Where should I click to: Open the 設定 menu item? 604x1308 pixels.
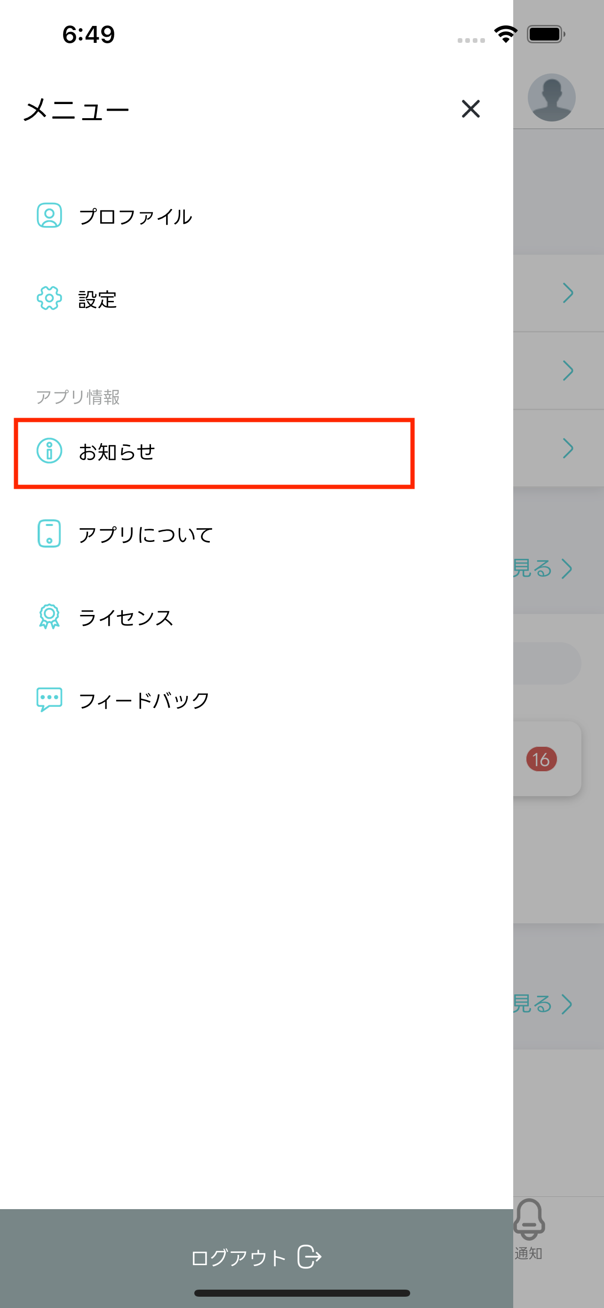tap(97, 299)
